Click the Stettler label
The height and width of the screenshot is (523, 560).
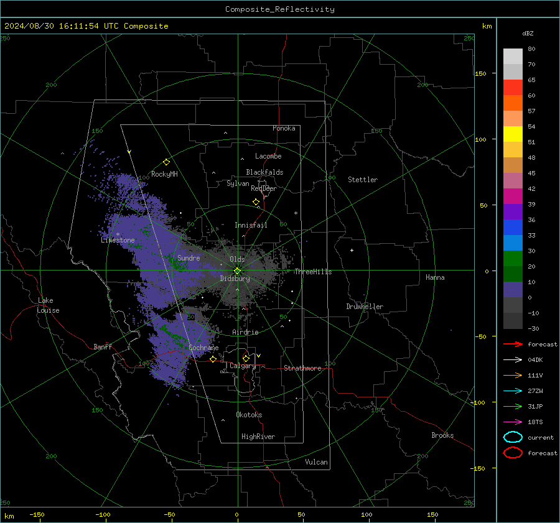coord(363,180)
